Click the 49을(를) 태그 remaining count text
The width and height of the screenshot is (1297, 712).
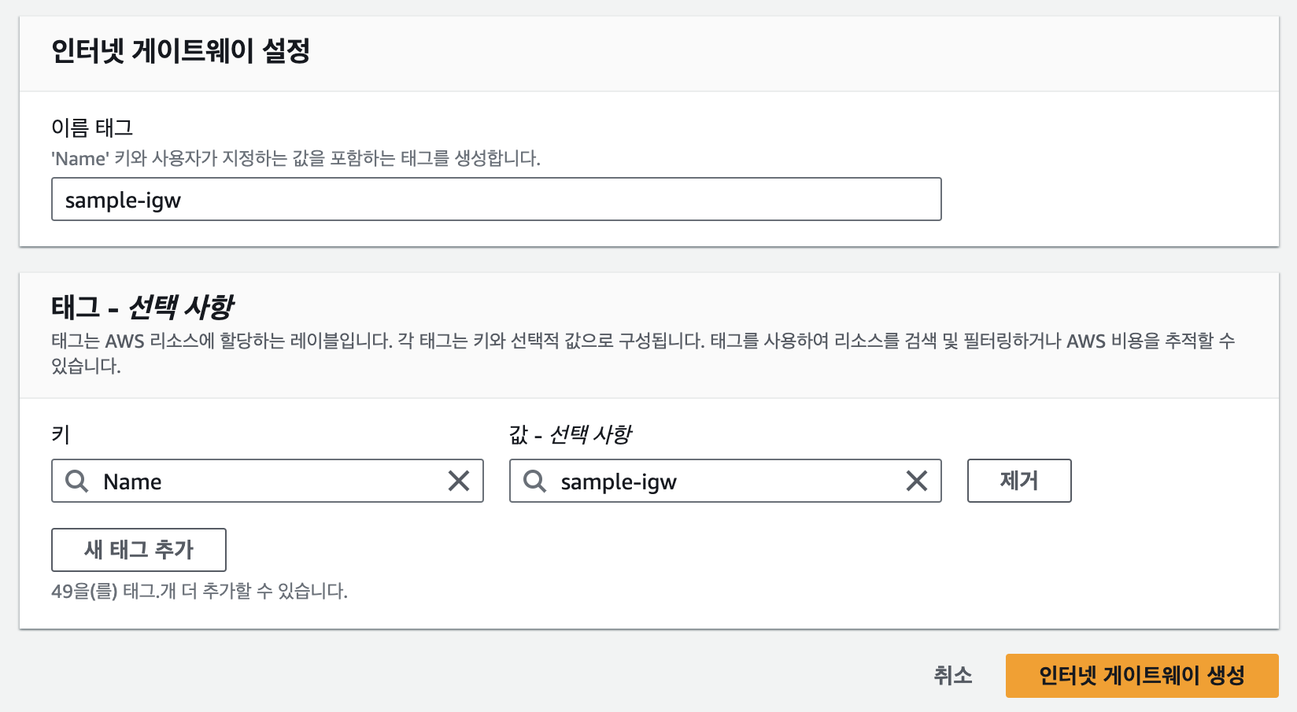pyautogui.click(x=199, y=591)
